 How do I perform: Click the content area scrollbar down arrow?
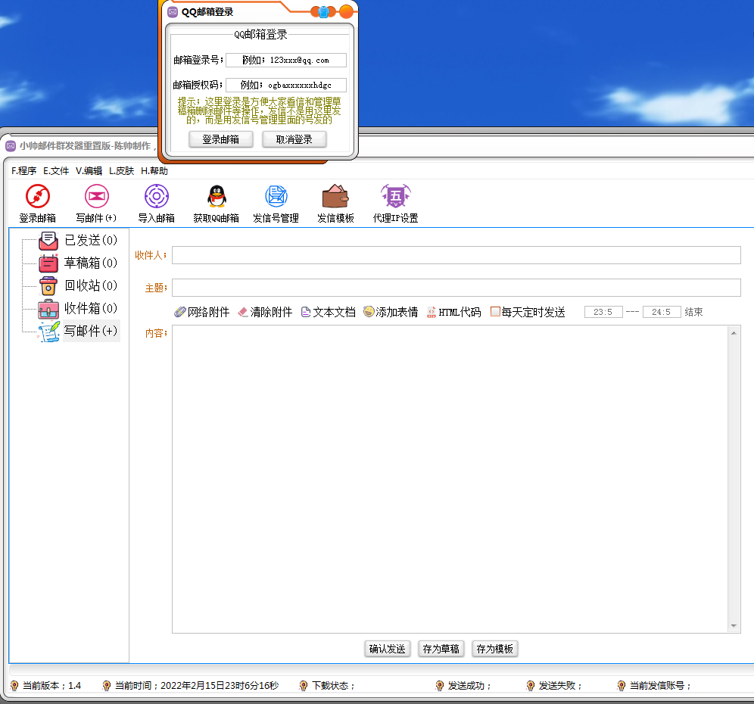pos(734,626)
